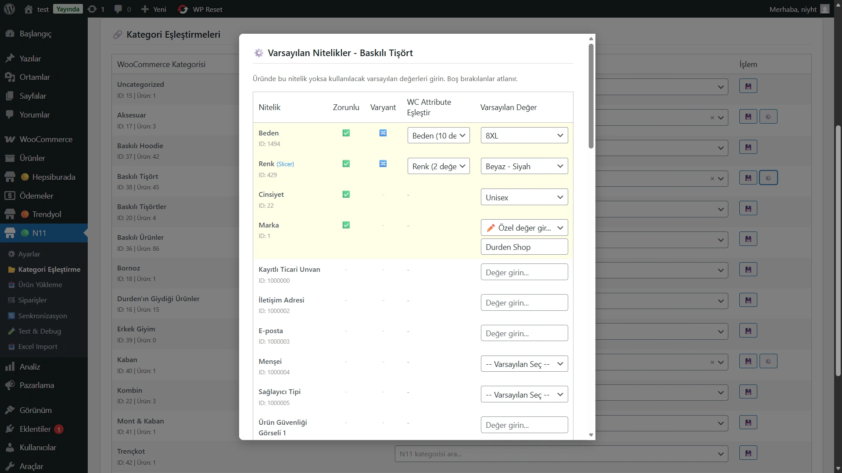Open attribute settings gear for Kaban row
The image size is (842, 473).
[768, 362]
